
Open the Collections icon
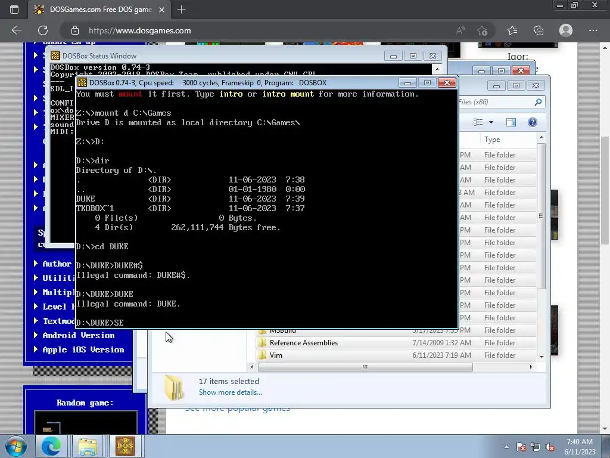[x=539, y=30]
